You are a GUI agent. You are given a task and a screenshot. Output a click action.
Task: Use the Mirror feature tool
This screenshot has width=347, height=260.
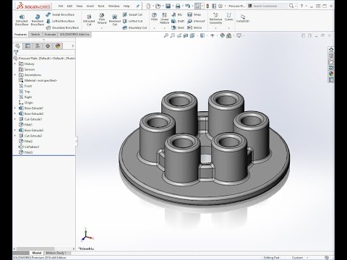tap(194, 27)
